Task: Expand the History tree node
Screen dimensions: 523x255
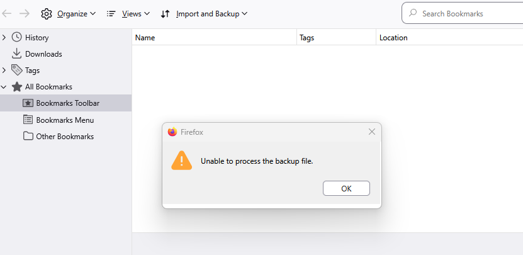Action: (4, 38)
